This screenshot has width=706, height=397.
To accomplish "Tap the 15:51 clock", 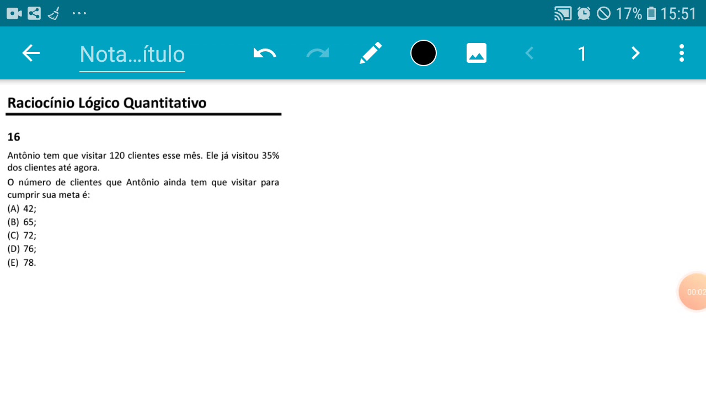I will 678,13.
